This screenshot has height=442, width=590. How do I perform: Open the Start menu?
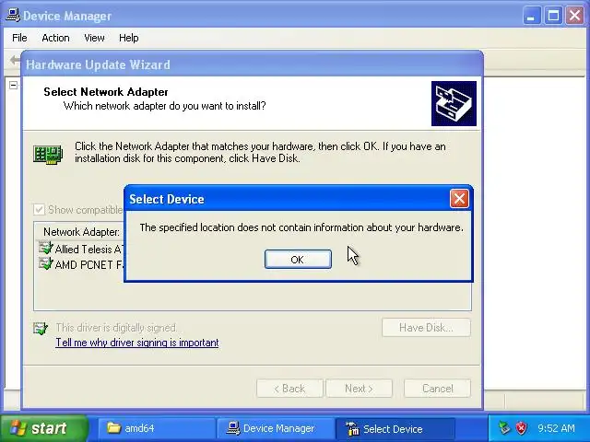pos(44,428)
